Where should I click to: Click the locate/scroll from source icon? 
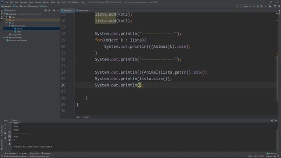pyautogui.click(x=45, y=11)
